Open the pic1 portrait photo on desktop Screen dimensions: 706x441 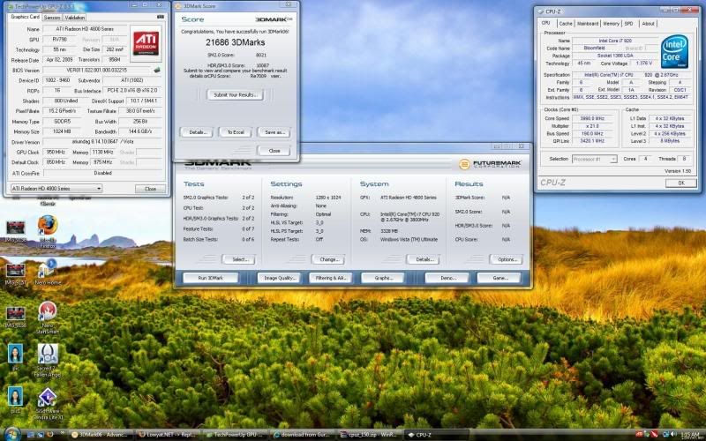(x=15, y=400)
